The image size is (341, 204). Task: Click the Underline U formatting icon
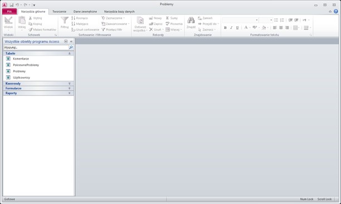pyautogui.click(x=237, y=28)
